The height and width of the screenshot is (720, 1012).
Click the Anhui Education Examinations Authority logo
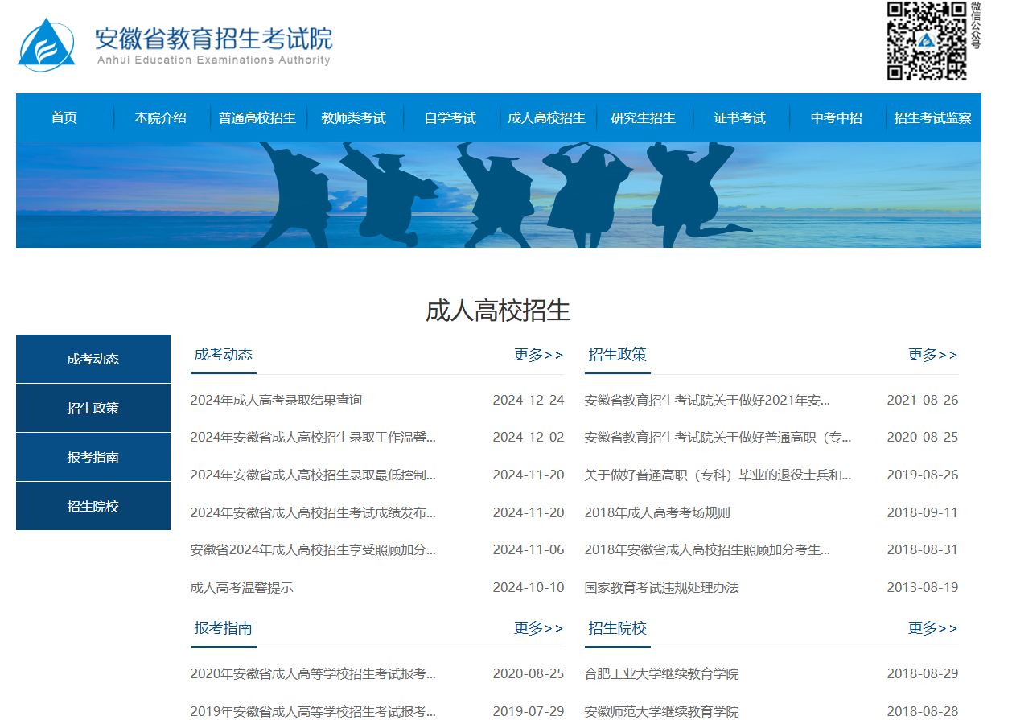pyautogui.click(x=174, y=45)
